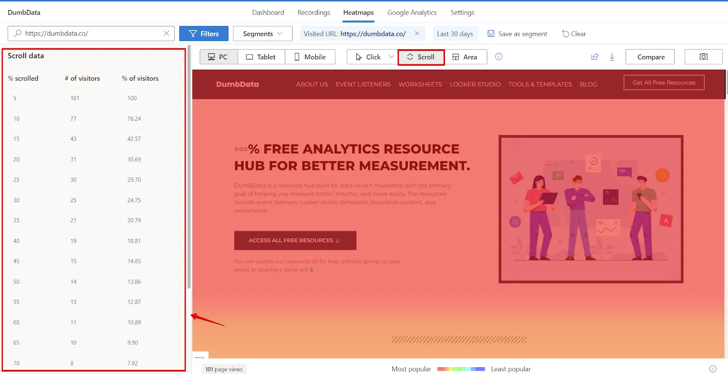Screen dimensions: 728x374
Task: Click the value 18.81 in scroll data
Action: pos(134,241)
